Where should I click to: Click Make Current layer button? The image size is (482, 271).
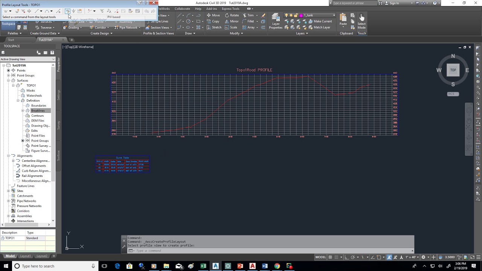coord(320,21)
